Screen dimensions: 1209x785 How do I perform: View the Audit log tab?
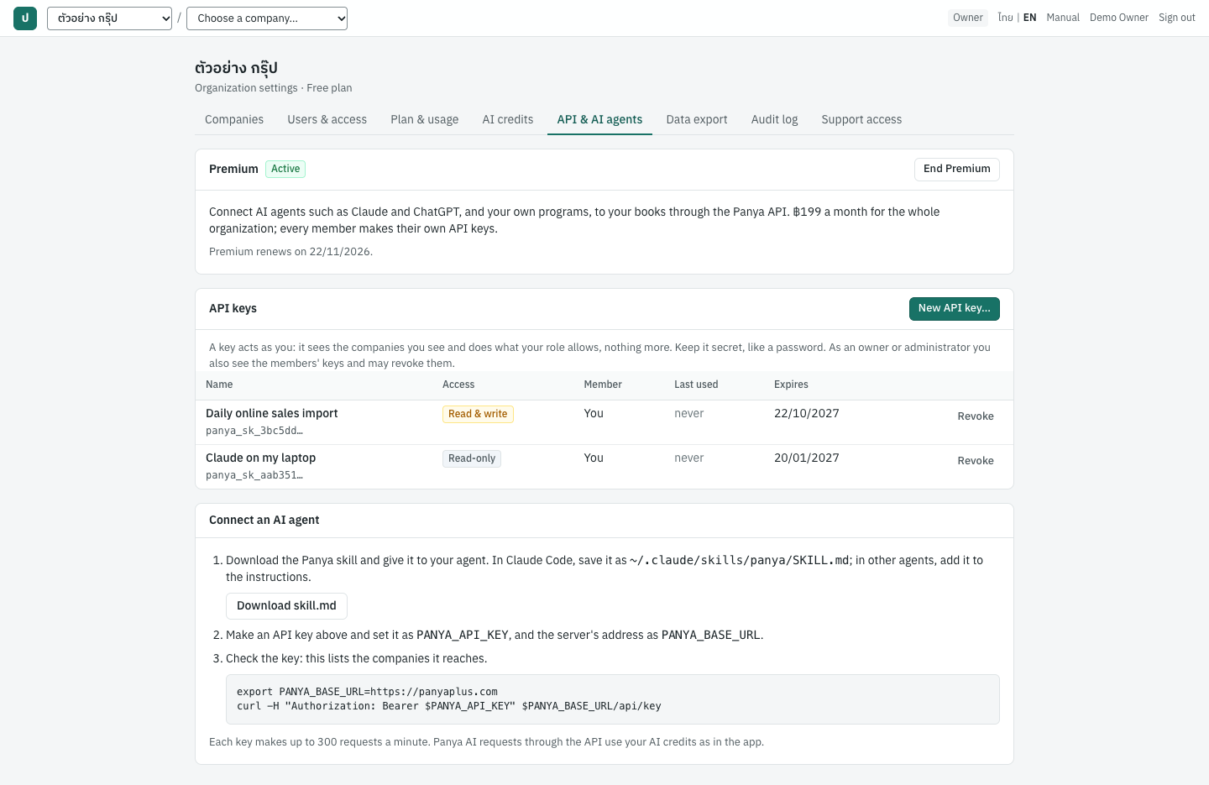coord(774,119)
